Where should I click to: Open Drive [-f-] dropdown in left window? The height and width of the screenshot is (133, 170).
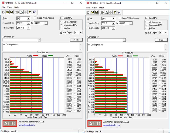(x=29, y=18)
